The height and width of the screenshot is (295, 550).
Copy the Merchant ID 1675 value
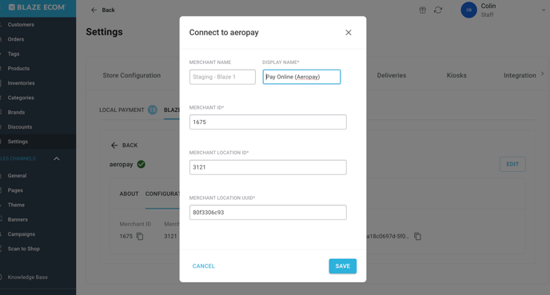(140, 237)
